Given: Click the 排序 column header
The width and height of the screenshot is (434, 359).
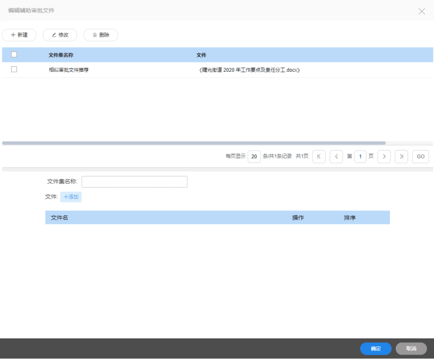Looking at the screenshot, I should tap(349, 218).
